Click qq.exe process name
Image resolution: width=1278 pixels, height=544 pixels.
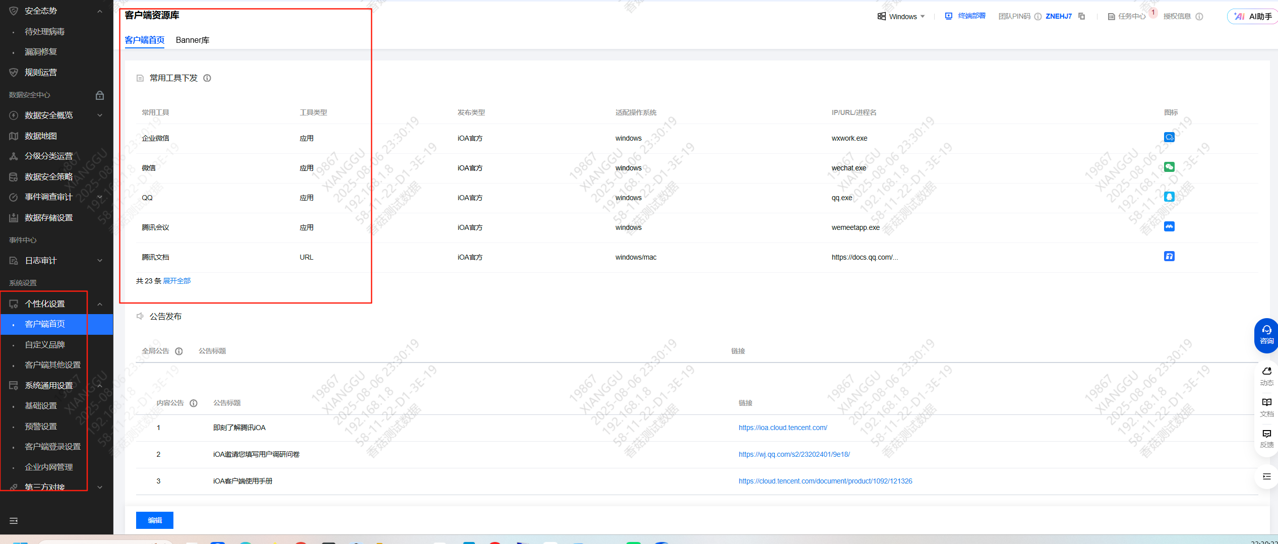coord(842,198)
